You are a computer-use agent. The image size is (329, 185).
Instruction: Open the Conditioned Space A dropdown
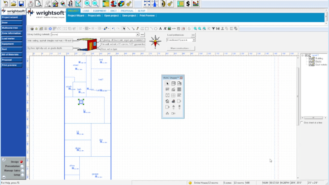(x=194, y=40)
